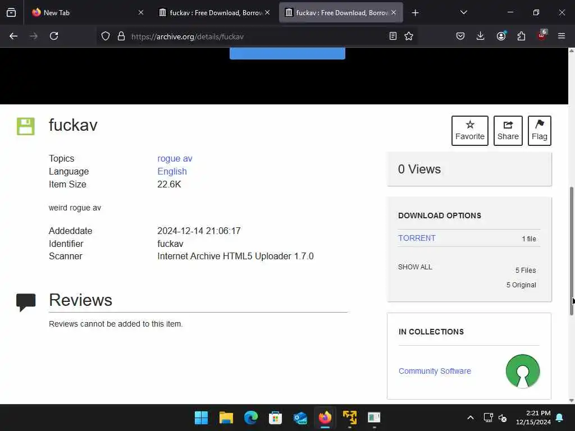Click the '5 Files' count text

coord(526,270)
